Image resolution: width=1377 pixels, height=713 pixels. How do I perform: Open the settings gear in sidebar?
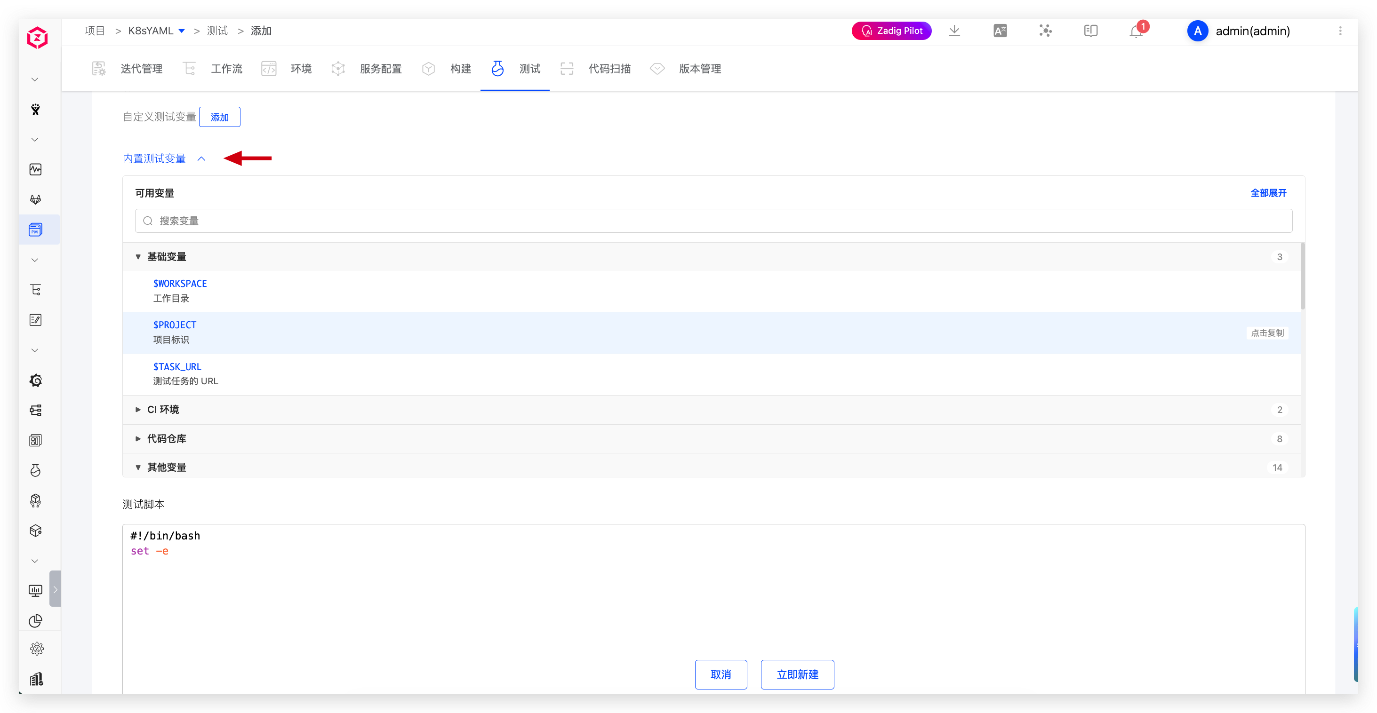pyautogui.click(x=36, y=649)
